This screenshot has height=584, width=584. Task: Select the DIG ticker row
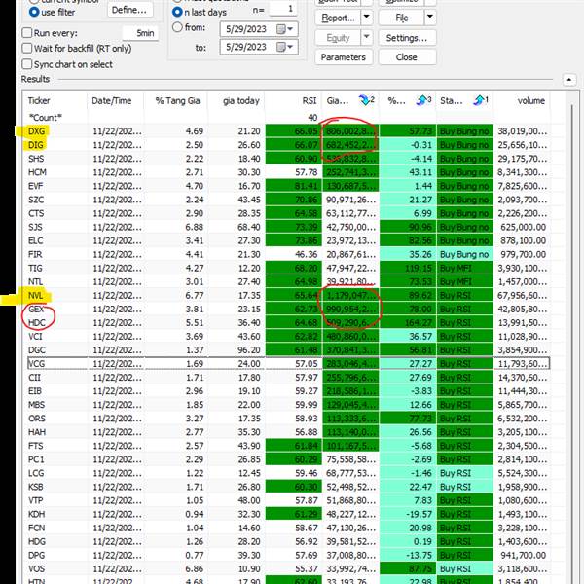click(x=287, y=145)
